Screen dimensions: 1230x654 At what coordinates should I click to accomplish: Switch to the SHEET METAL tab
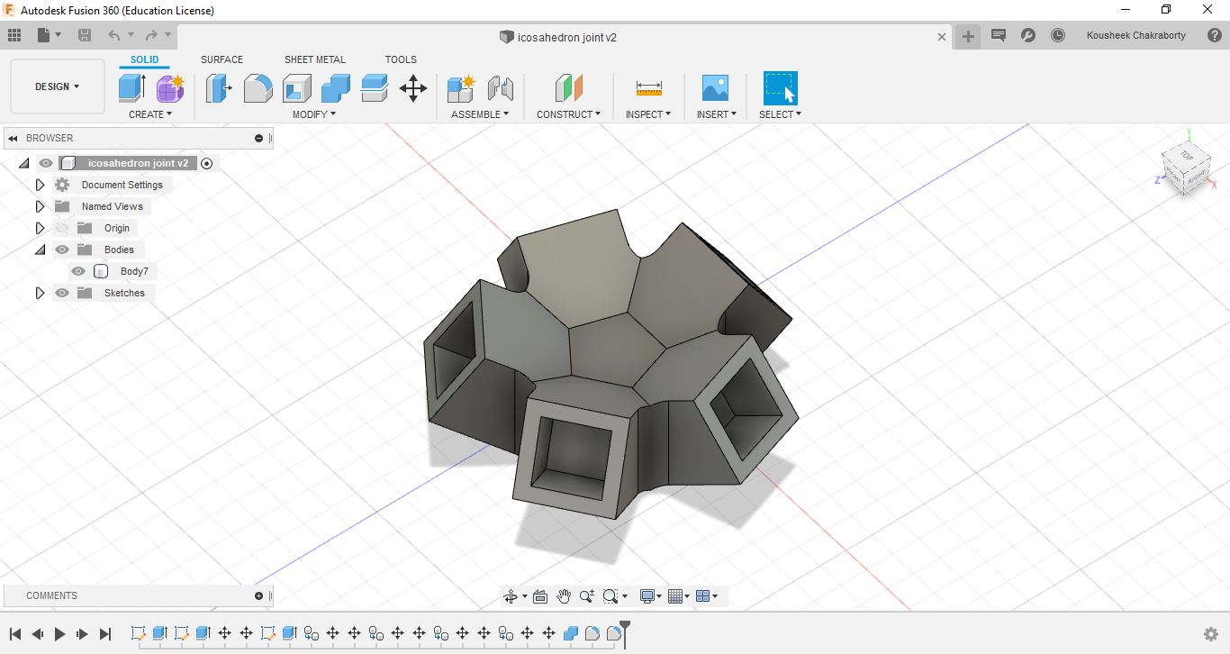pyautogui.click(x=315, y=59)
